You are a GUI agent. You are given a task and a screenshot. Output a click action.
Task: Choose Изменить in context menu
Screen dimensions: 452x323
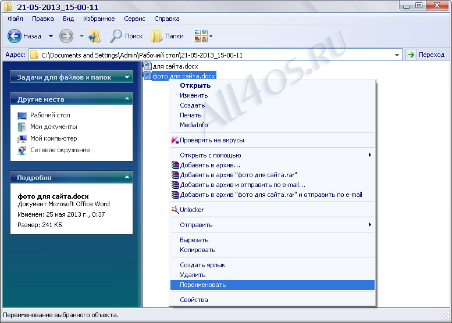(272, 95)
